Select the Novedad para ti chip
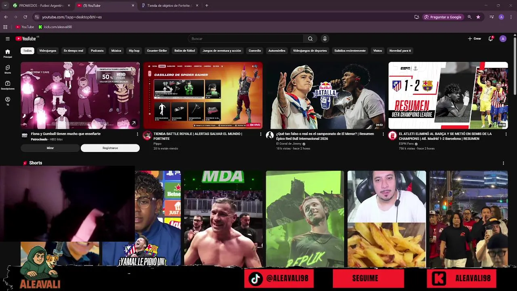 (400, 51)
